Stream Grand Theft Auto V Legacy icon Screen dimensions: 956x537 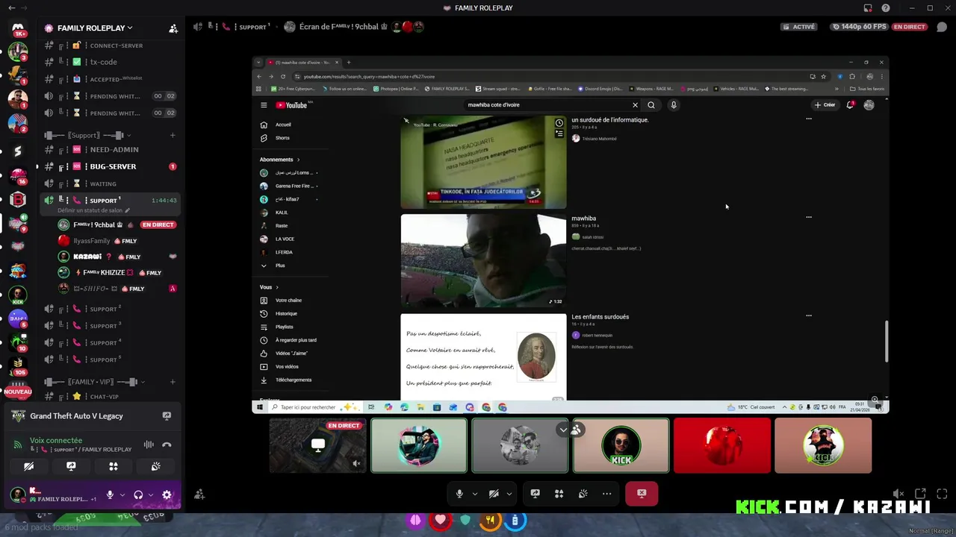167,416
